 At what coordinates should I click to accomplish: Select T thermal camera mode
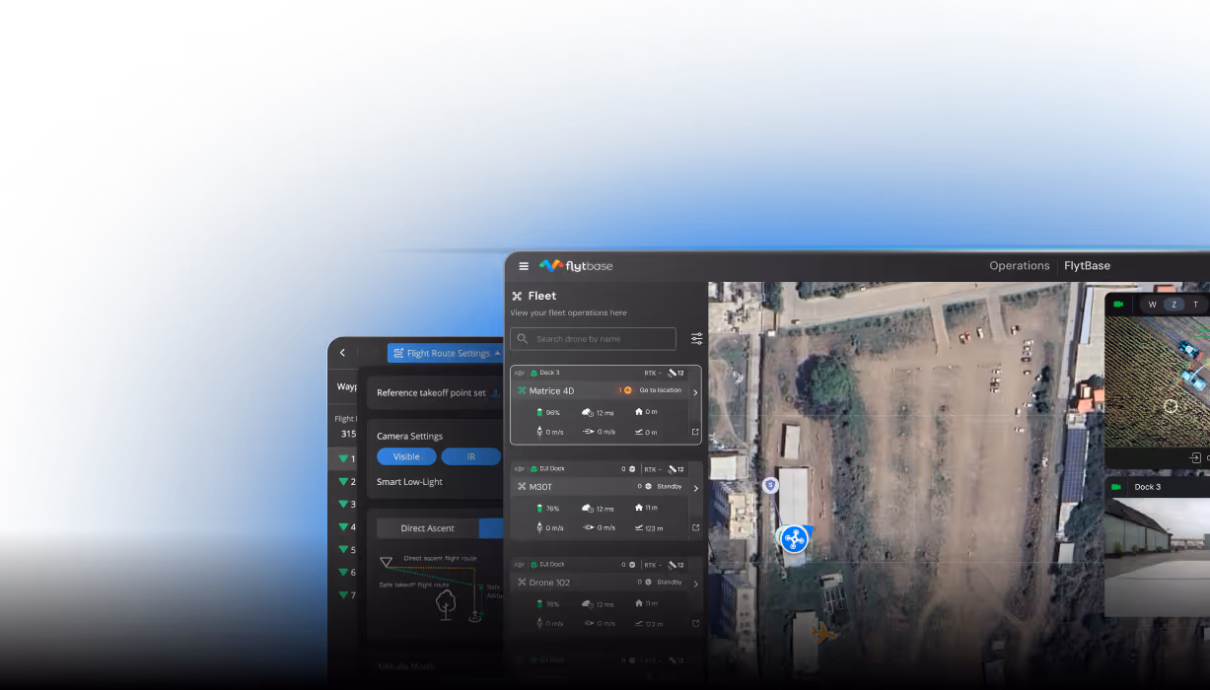1195,305
